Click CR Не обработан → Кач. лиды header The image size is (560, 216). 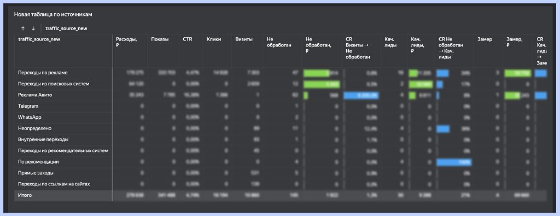(x=451, y=48)
